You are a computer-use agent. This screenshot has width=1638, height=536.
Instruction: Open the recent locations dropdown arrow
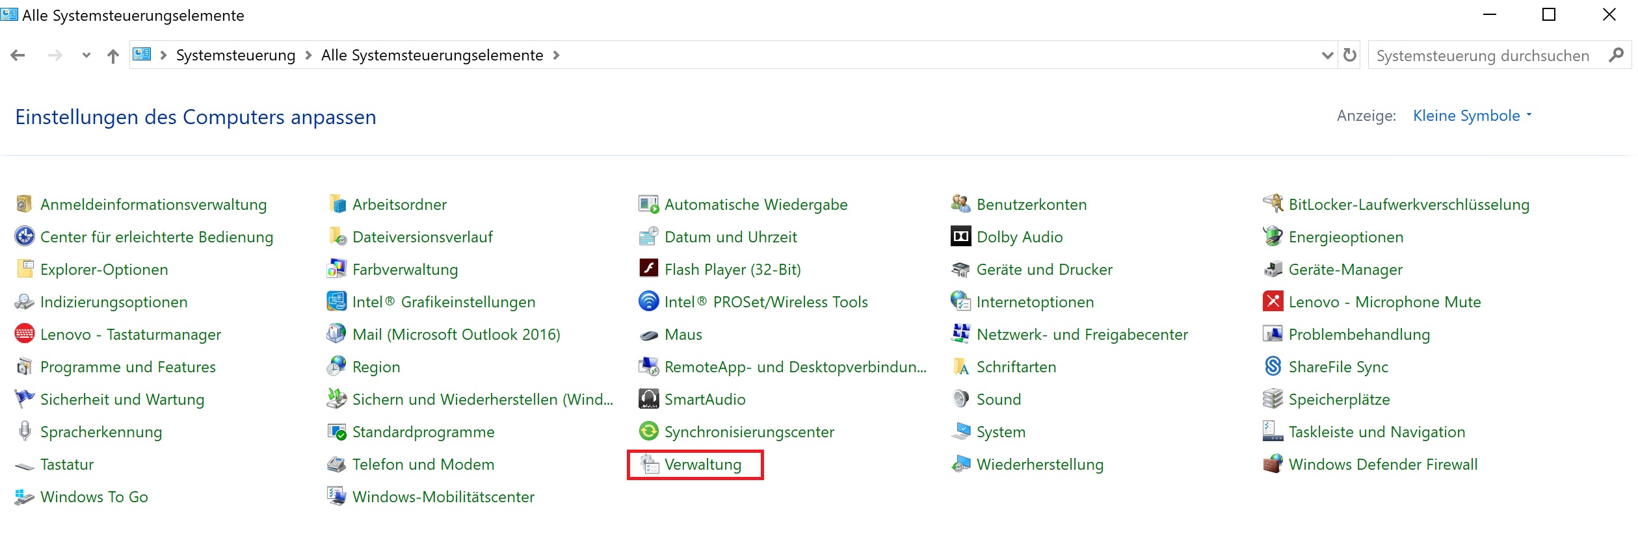86,56
